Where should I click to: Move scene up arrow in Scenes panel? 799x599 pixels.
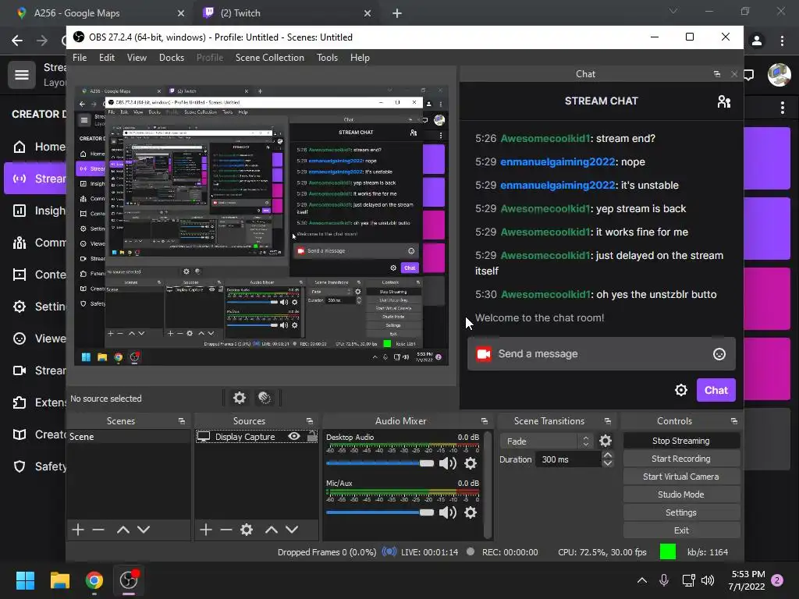pos(123,530)
